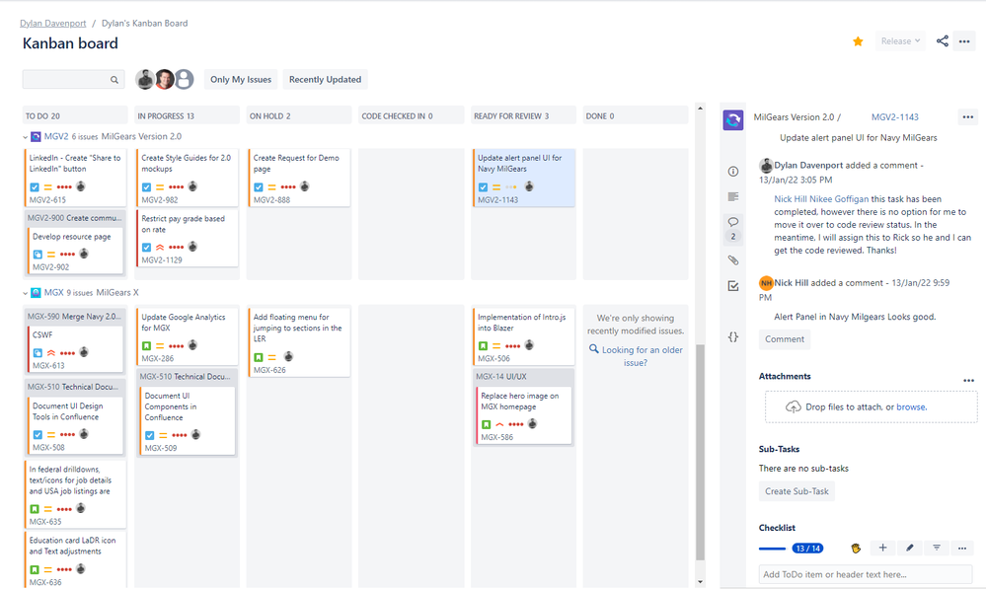Click scrollbar down arrow on board

click(700, 582)
